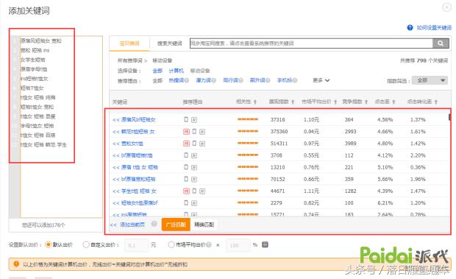Click the red hot tag in the 375360 row
This screenshot has height=279, width=456.
click(x=186, y=132)
